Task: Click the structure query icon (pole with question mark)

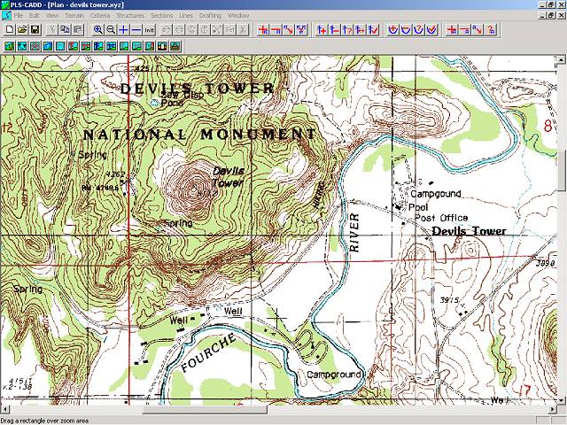Action: pos(346,29)
